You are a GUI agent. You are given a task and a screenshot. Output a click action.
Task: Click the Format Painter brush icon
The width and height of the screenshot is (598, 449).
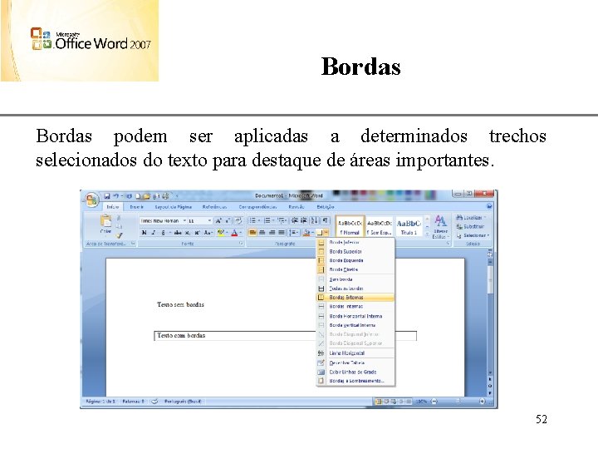(119, 235)
